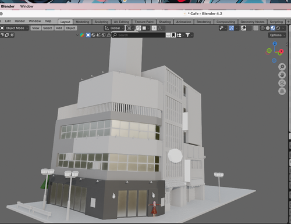Open the viewport Object menu
Screen dimensions: 291x224
pos(70,28)
